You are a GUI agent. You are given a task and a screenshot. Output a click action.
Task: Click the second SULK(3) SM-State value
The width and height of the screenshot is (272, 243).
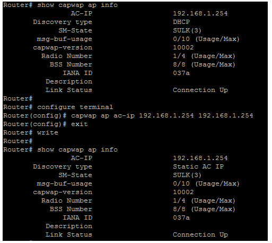pyautogui.click(x=187, y=175)
